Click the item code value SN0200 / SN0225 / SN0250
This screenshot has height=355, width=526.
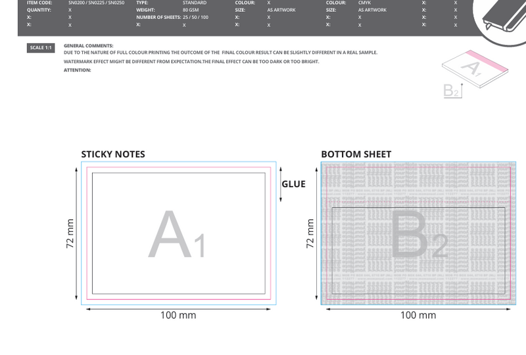click(x=96, y=3)
